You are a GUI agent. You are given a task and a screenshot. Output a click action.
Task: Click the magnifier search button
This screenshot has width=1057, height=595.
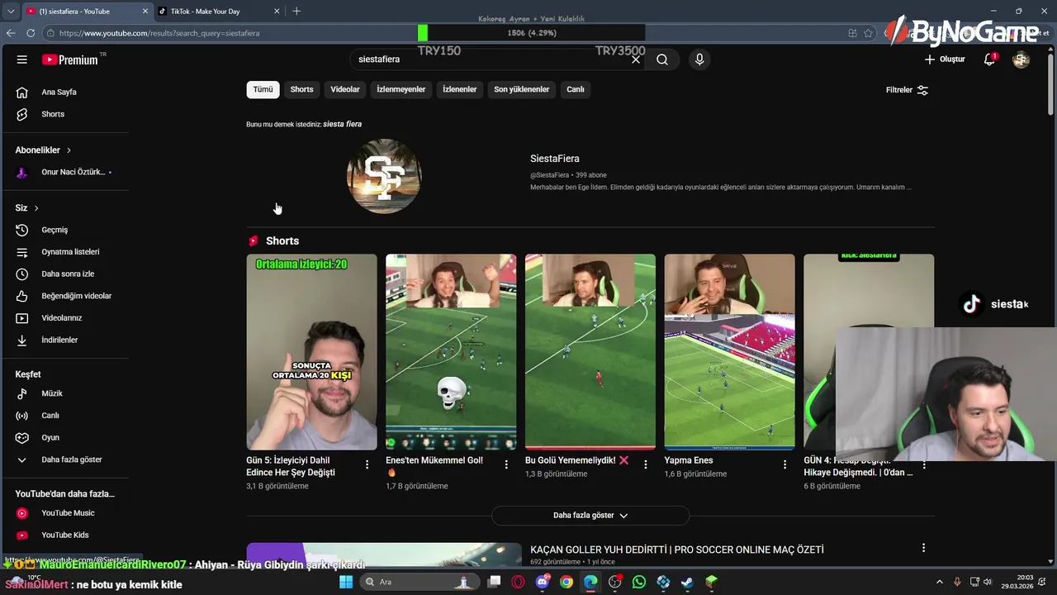click(662, 59)
